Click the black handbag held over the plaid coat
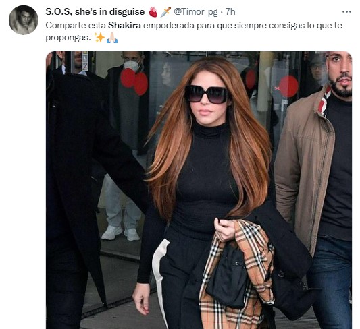360x329 pixels. click(228, 276)
